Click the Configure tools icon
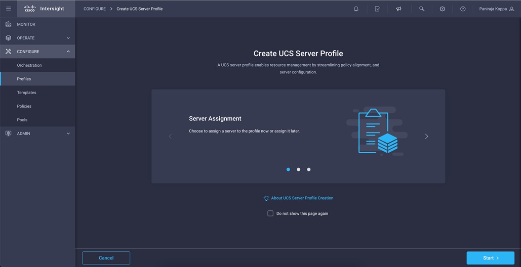This screenshot has height=267, width=521. (x=8, y=52)
